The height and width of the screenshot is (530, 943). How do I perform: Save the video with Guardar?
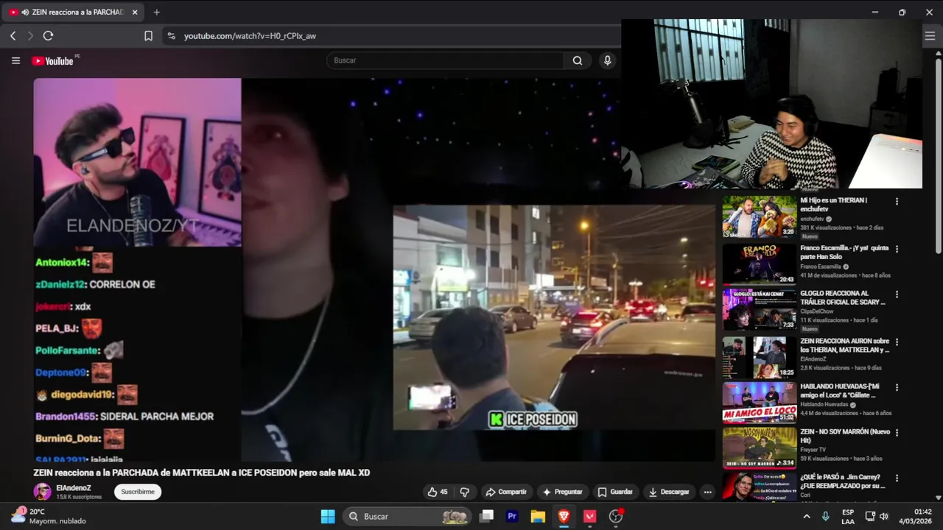pyautogui.click(x=615, y=492)
